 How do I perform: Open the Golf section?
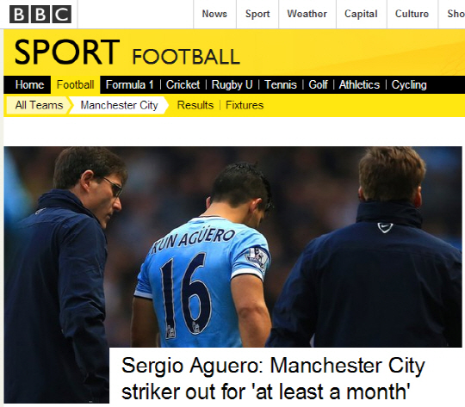[x=318, y=85]
